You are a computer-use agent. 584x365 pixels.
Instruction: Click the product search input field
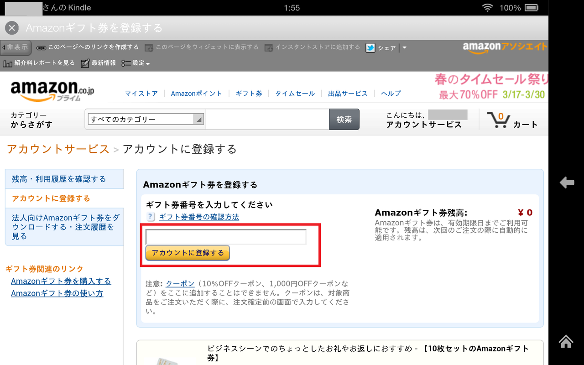pyautogui.click(x=267, y=120)
